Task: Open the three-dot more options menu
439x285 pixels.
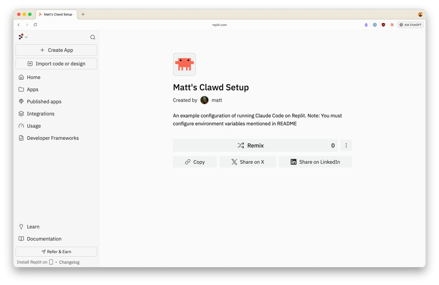Action: [346, 145]
